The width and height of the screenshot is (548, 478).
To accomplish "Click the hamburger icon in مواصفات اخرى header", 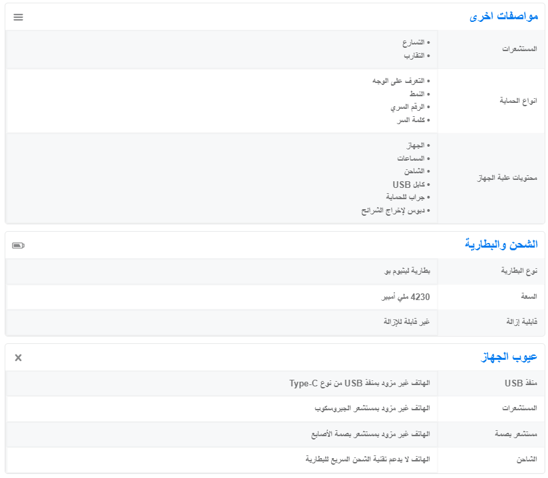I will click(18, 17).
